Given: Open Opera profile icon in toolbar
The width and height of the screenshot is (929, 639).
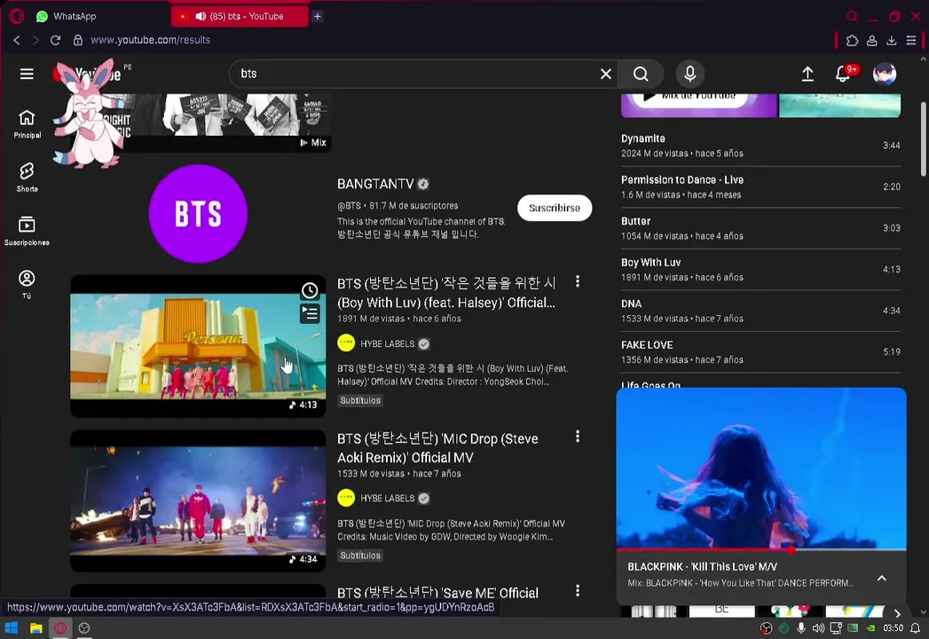Looking at the screenshot, I should point(871,40).
